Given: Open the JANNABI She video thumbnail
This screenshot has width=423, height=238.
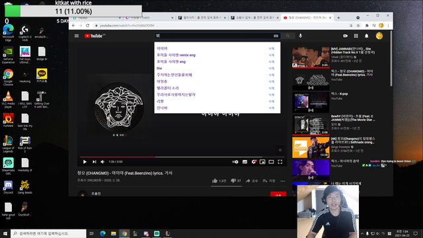Looking at the screenshot, I should click(x=311, y=58).
